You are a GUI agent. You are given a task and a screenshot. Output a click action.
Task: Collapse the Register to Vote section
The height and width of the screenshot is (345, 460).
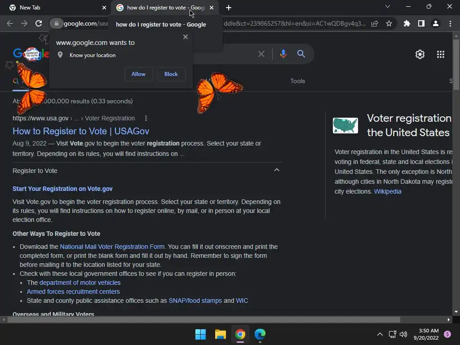pyautogui.click(x=276, y=170)
